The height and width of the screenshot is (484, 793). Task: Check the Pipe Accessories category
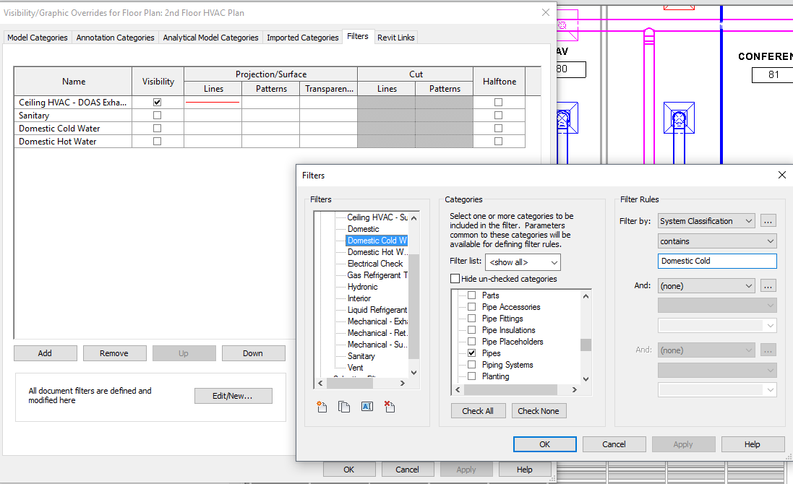[472, 307]
